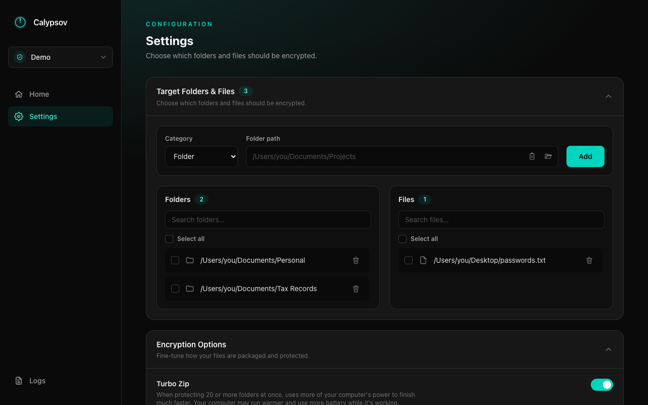
Task: Tick Select all under Folders
Action: (169, 239)
